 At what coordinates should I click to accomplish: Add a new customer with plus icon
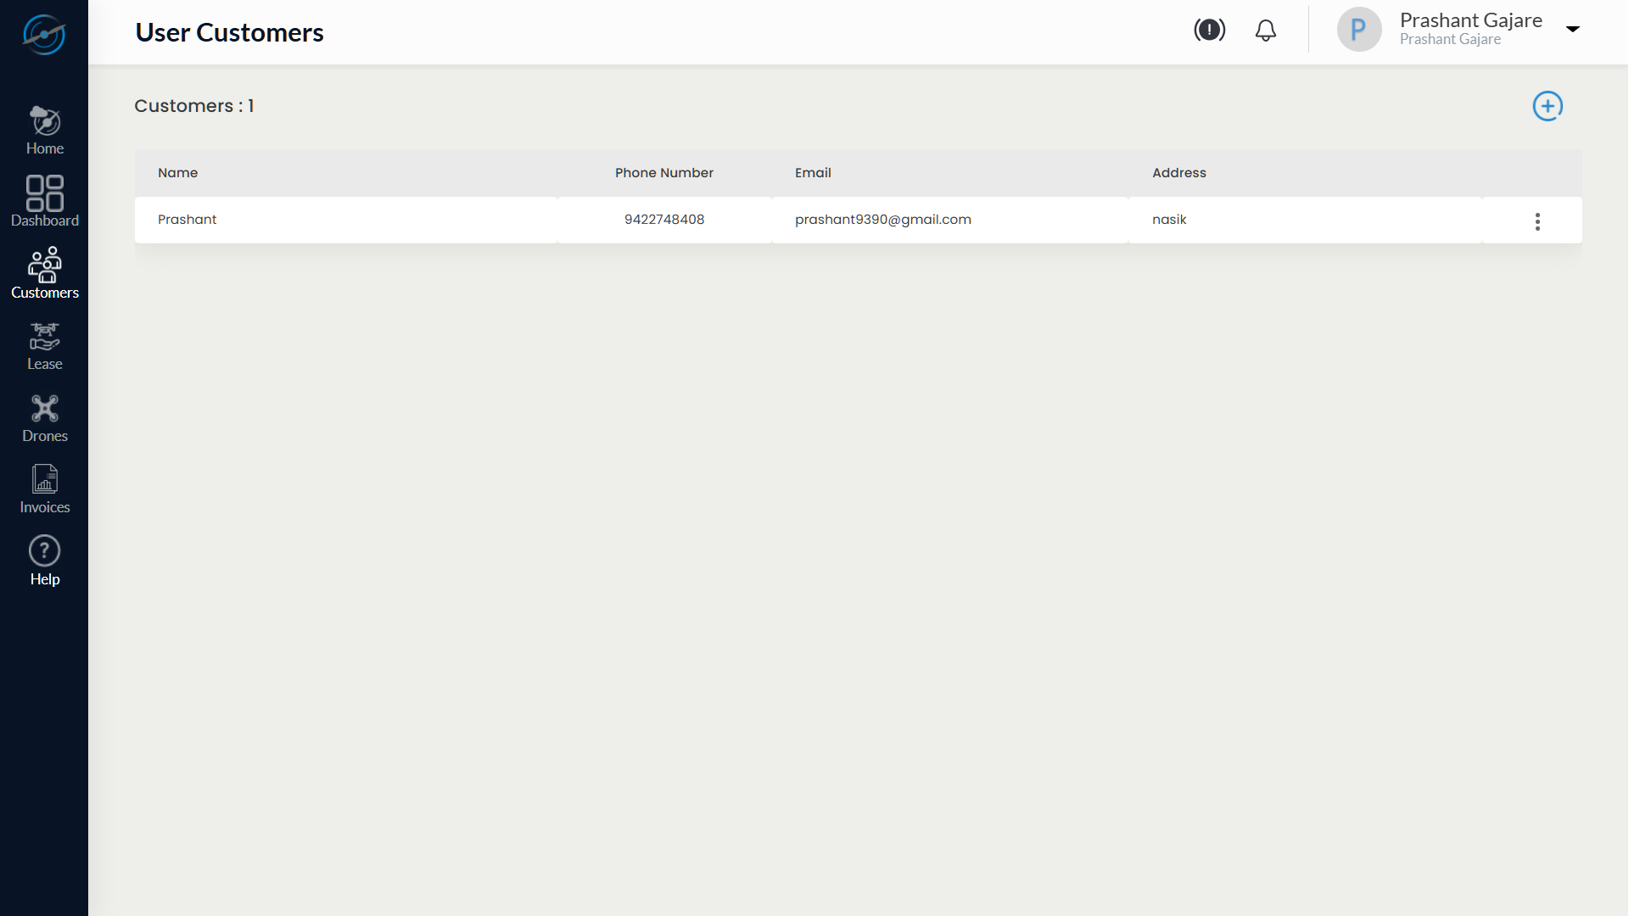pos(1548,106)
